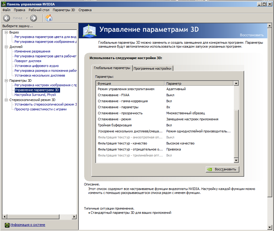The height and width of the screenshot is (231, 274).
Task: Switch to the Программные настройки tab
Action: pos(153,68)
